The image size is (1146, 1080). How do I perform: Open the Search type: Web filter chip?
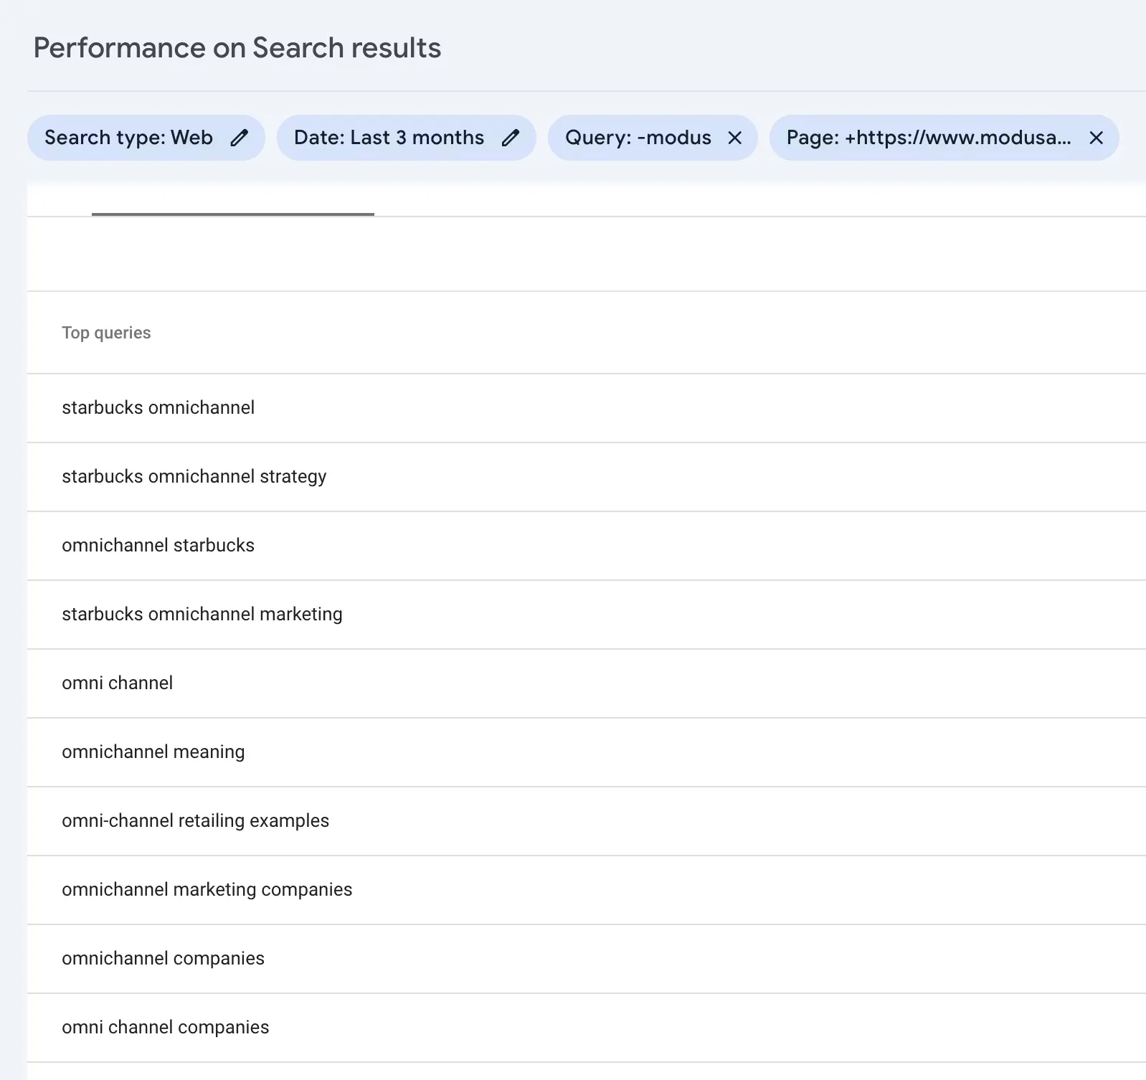point(129,138)
